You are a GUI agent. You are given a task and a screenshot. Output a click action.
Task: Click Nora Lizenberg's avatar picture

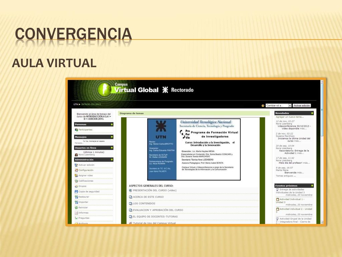pyautogui.click(x=76, y=155)
